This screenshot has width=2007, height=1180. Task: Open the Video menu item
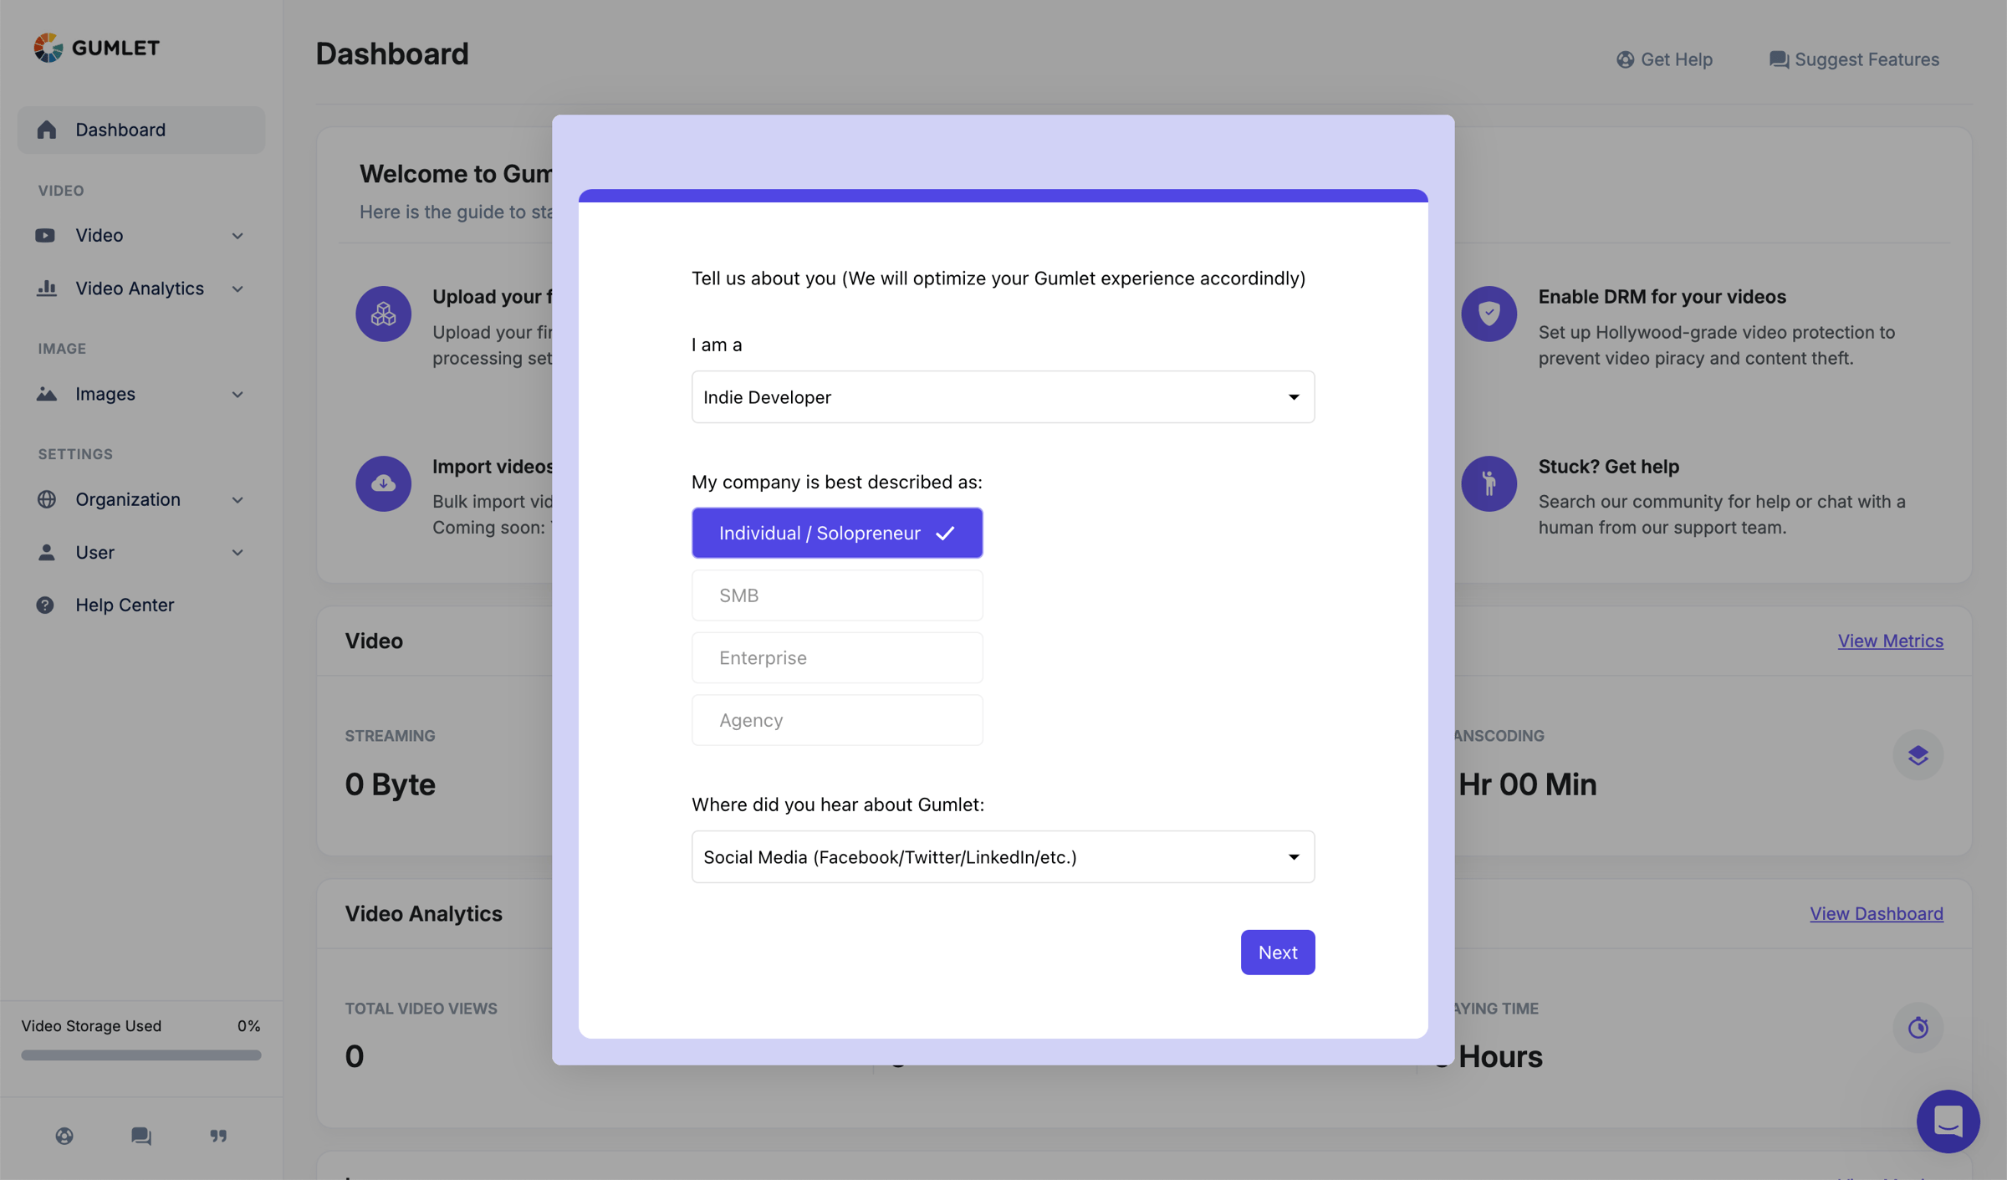click(x=141, y=235)
